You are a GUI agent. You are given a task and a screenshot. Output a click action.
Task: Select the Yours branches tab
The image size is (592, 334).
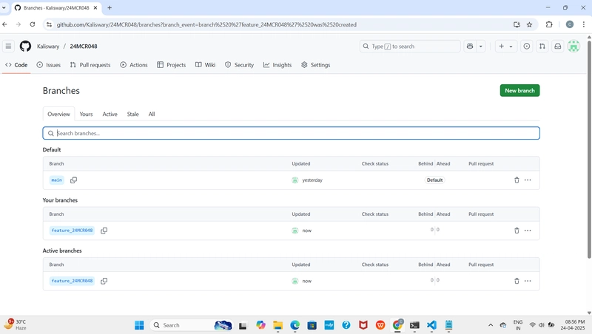pos(86,115)
